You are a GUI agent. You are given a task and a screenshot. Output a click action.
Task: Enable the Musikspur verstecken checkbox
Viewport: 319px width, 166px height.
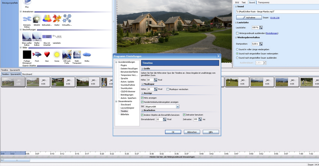coord(168,89)
